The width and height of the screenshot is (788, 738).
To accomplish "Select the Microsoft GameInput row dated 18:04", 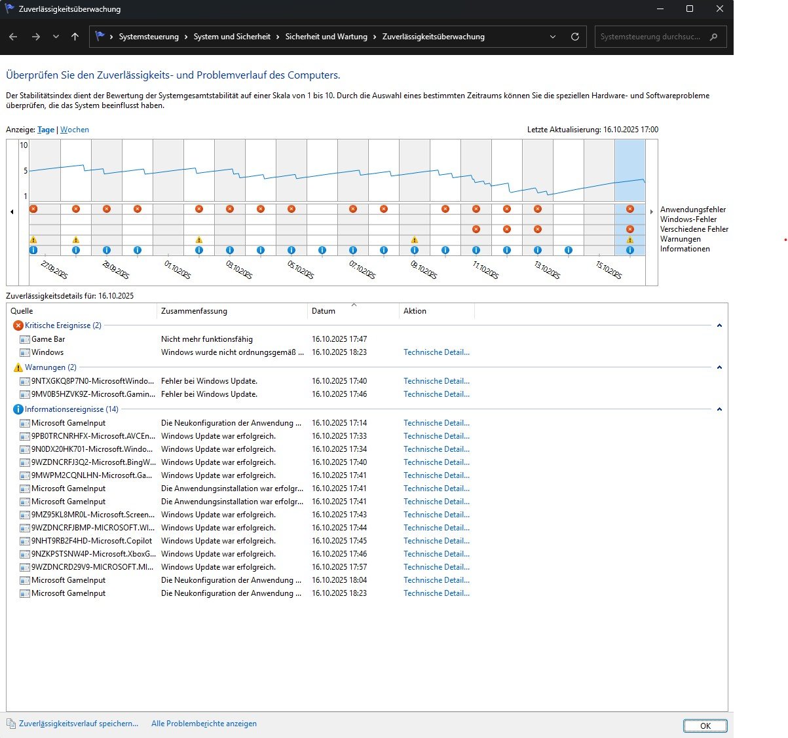I will click(x=367, y=580).
